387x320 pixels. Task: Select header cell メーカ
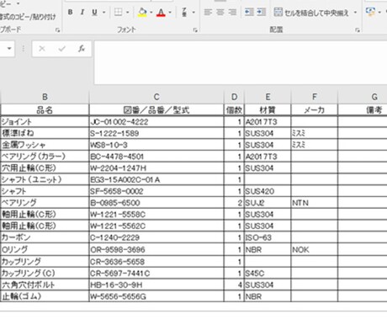click(315, 110)
